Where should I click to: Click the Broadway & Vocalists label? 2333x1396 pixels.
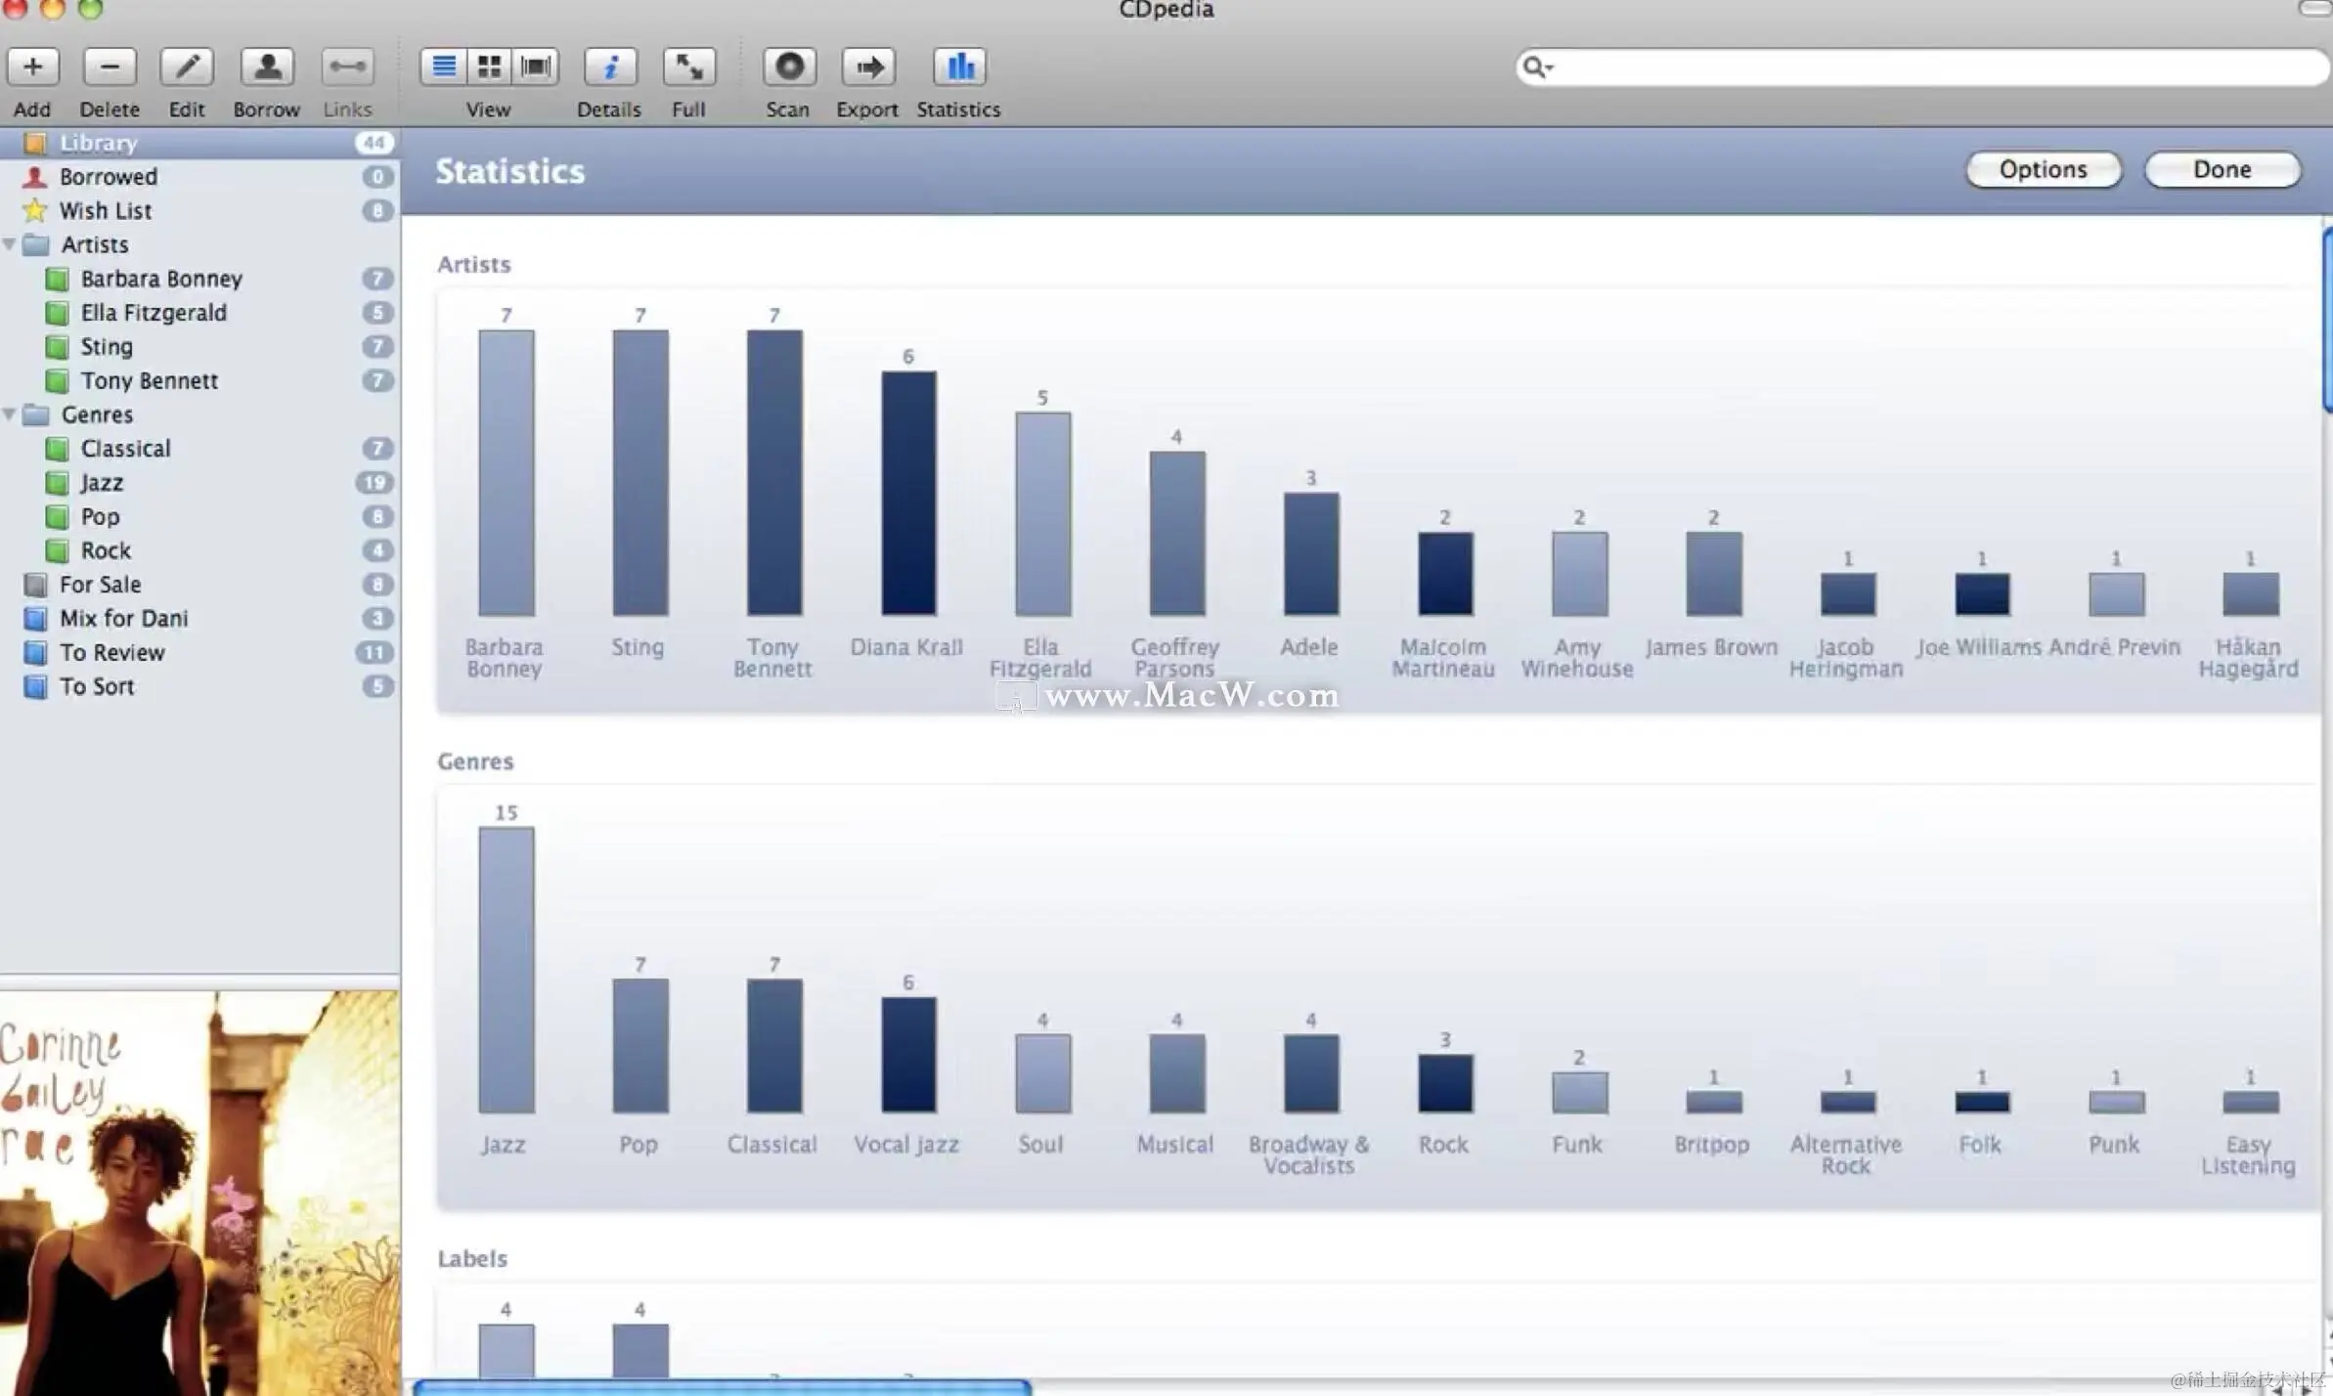(x=1309, y=1155)
